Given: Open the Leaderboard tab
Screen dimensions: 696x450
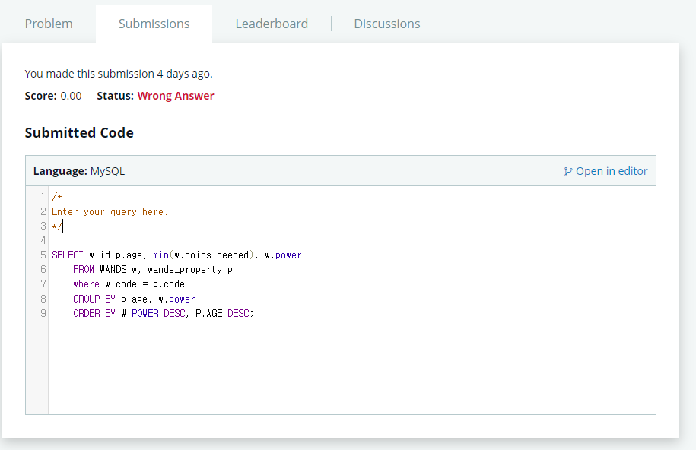Looking at the screenshot, I should click(x=272, y=24).
